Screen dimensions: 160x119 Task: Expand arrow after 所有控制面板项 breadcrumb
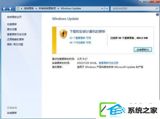pos(58,9)
